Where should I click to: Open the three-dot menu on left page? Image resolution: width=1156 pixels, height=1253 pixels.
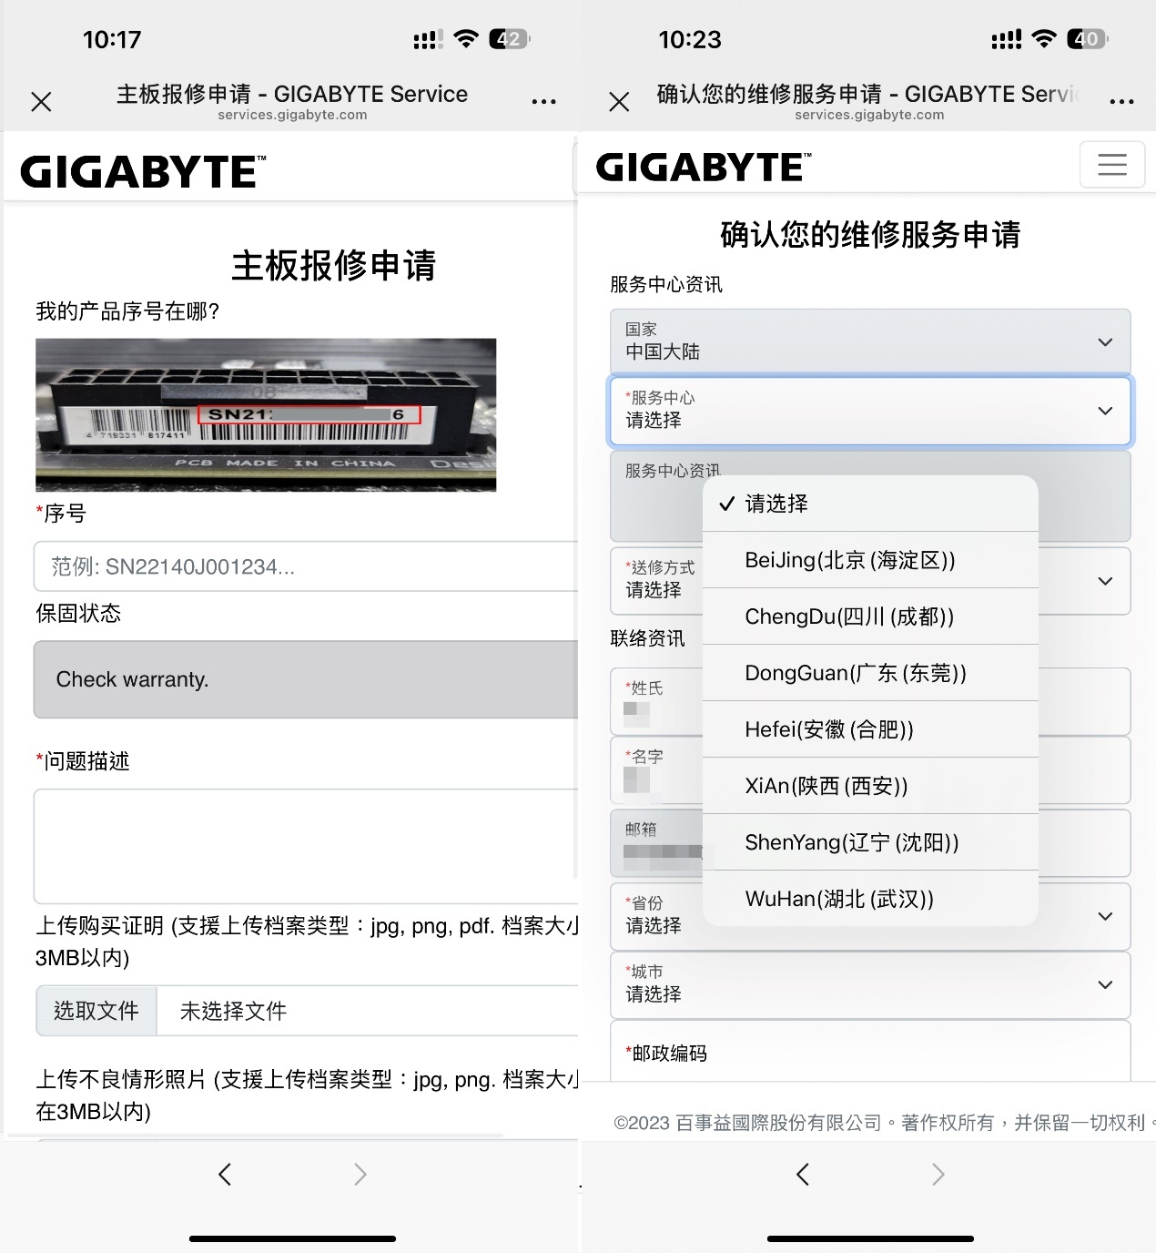pos(543,101)
